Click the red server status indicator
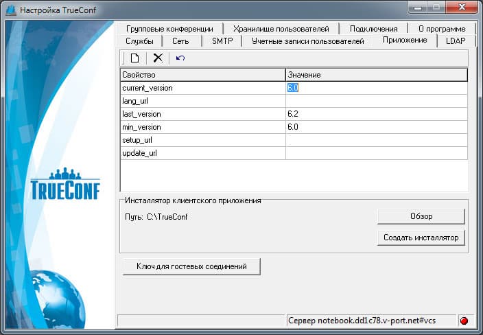Viewport: 483px width, 335px height. coord(464,321)
